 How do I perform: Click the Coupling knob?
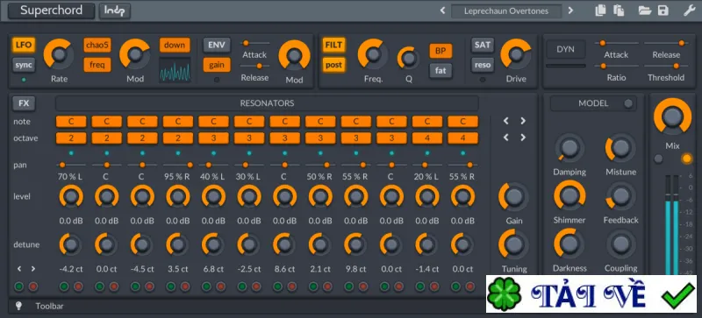click(620, 244)
